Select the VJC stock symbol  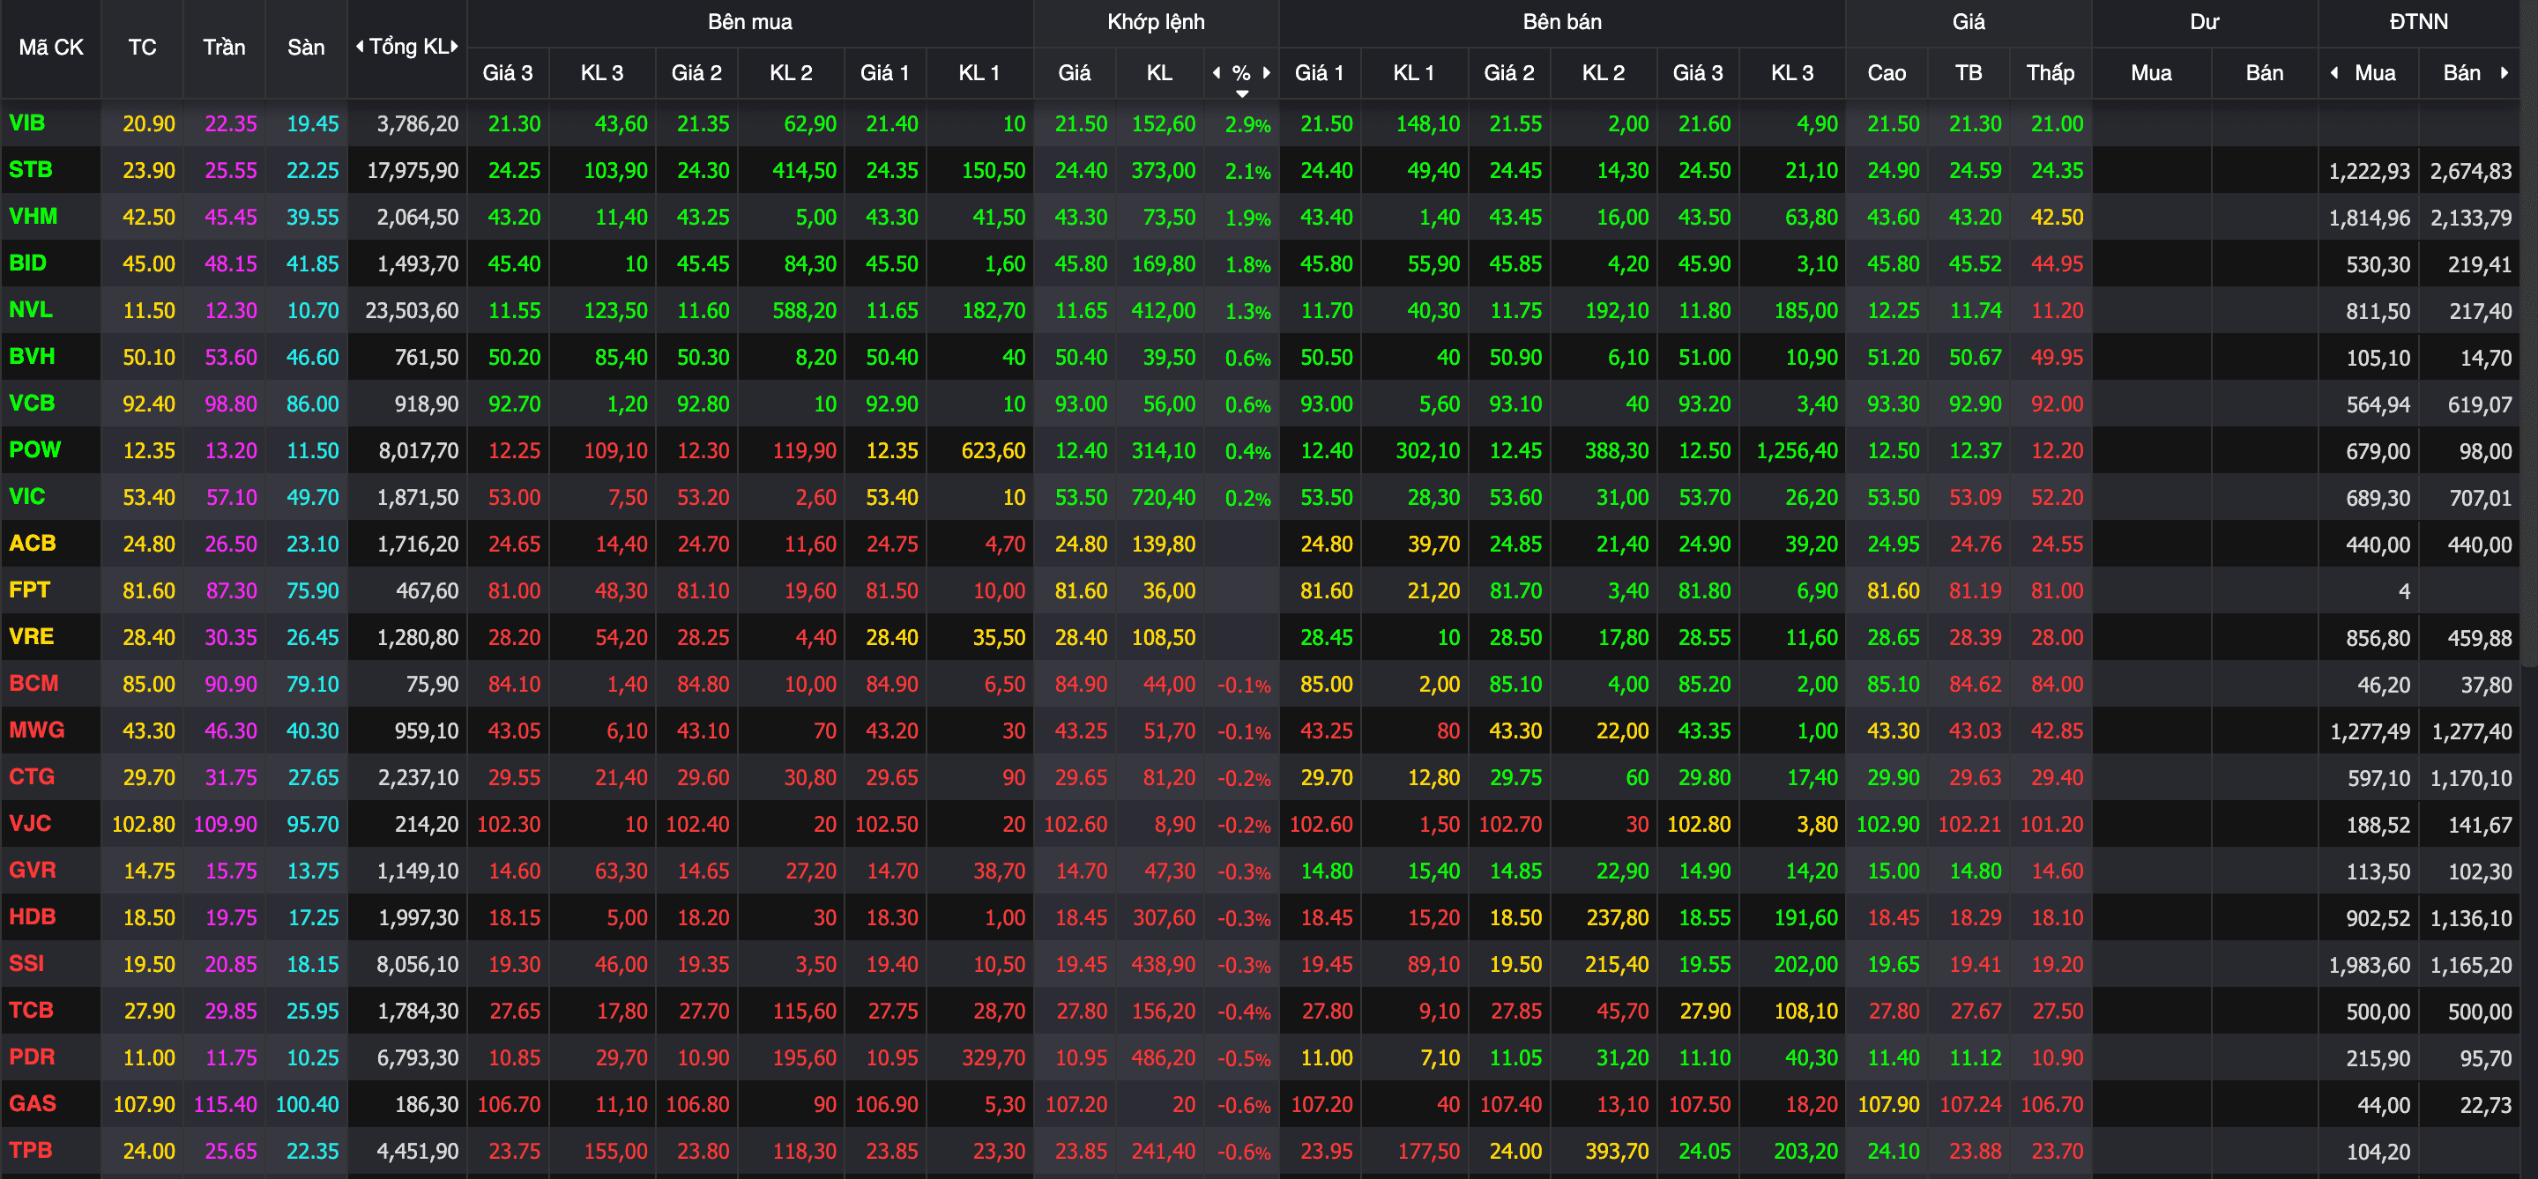point(30,823)
